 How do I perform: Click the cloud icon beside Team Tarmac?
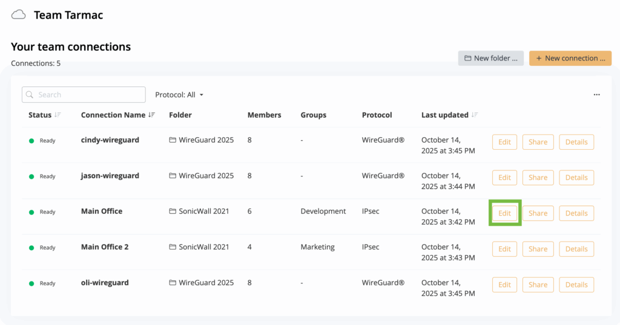coord(19,14)
